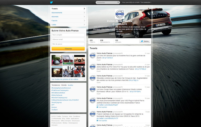Screen dimensions: 201x127
Task: Click the S'inscrire button
Action: pyautogui.click(x=68, y=49)
